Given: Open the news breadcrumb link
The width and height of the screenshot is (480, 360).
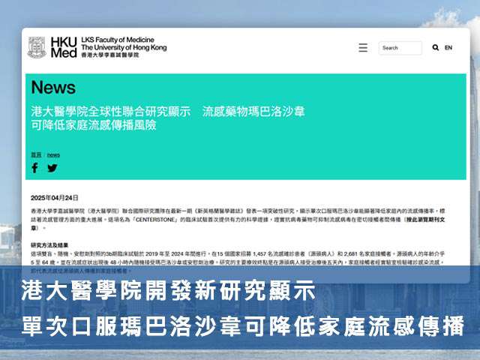Looking at the screenshot, I should tap(53, 155).
